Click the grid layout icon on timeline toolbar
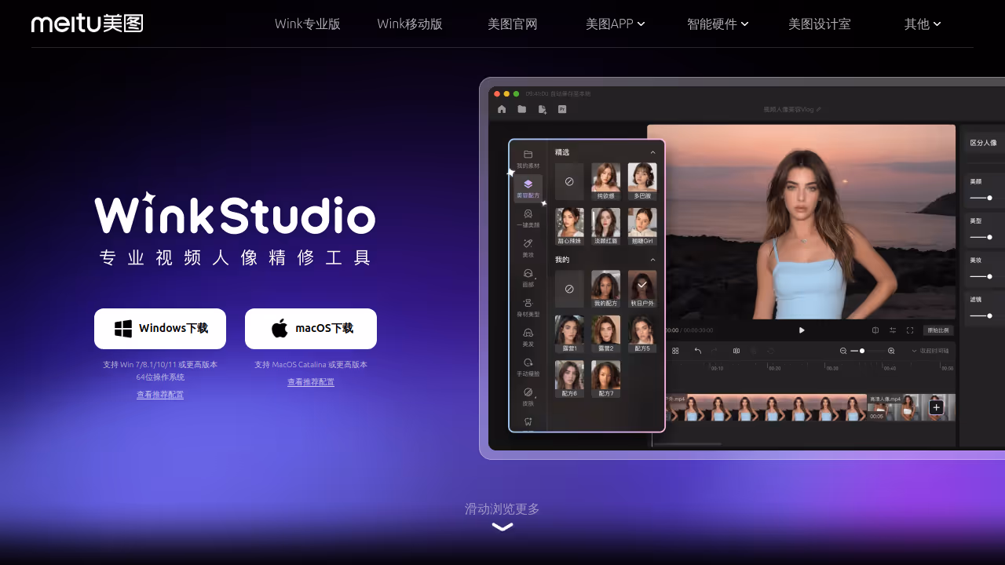1005x565 pixels. tap(675, 351)
